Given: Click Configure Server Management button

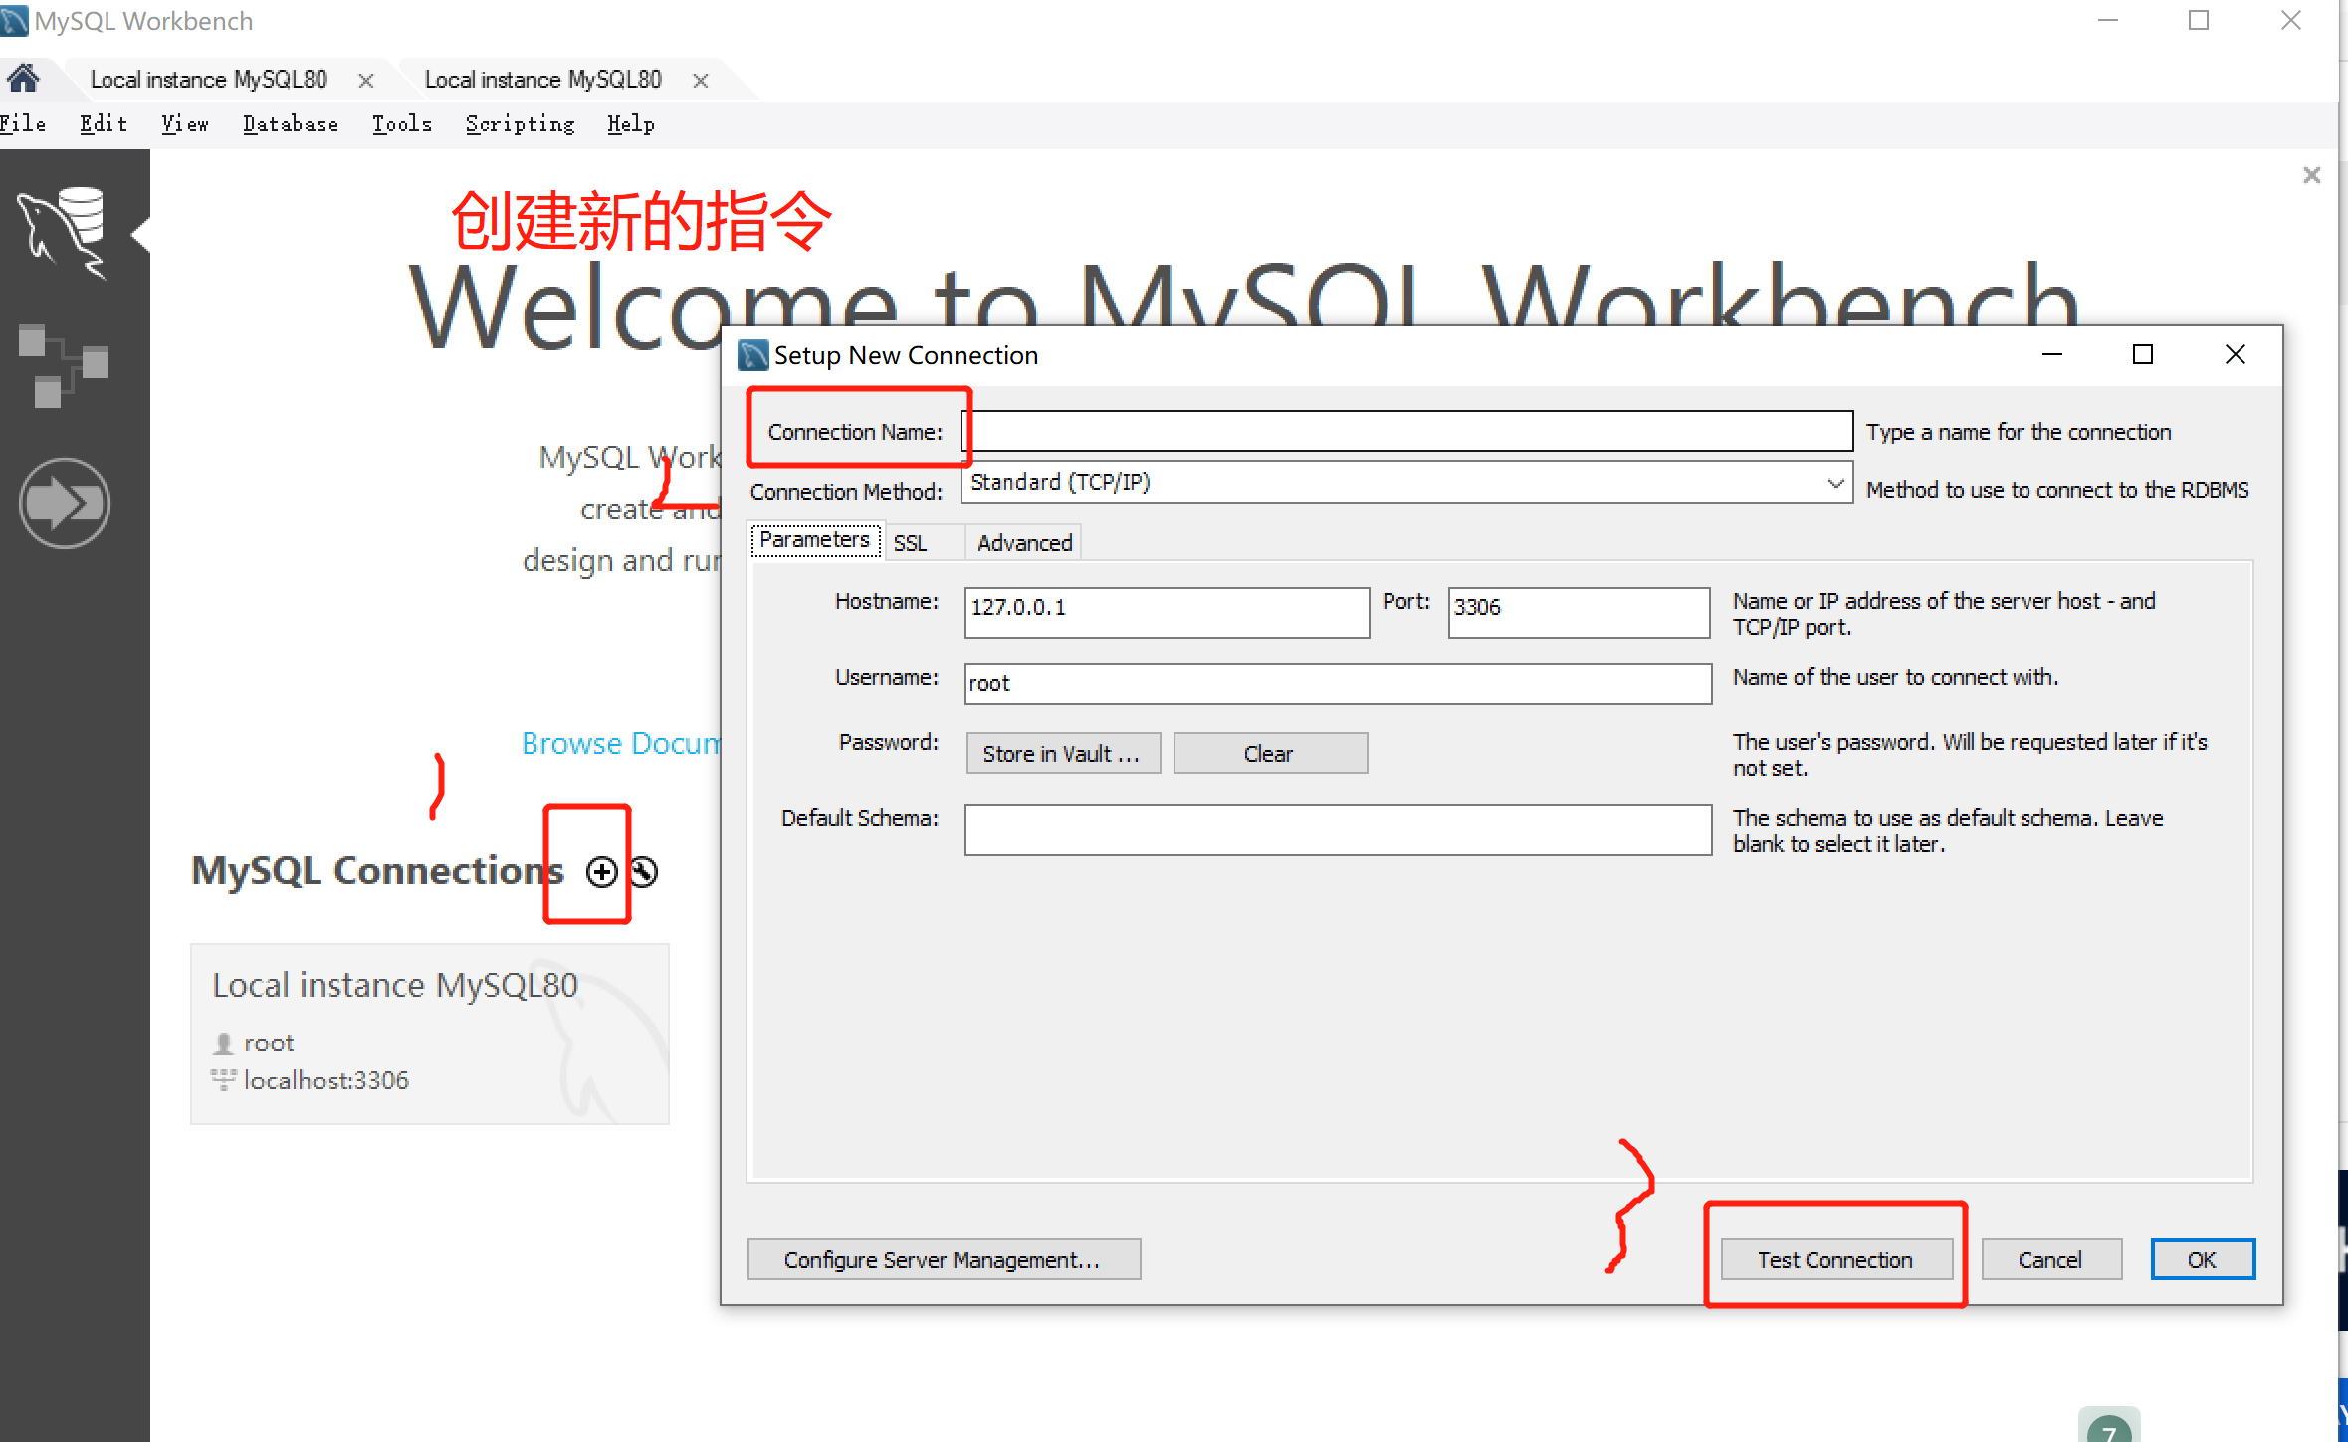Looking at the screenshot, I should (x=943, y=1260).
